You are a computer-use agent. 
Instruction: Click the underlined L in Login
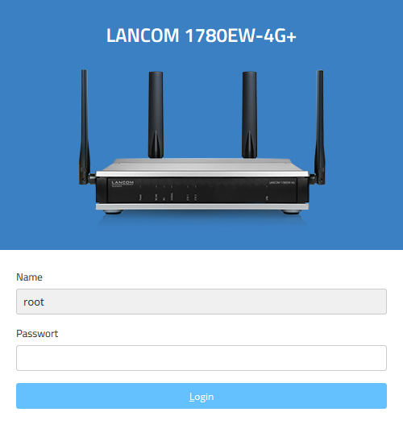[x=192, y=397]
